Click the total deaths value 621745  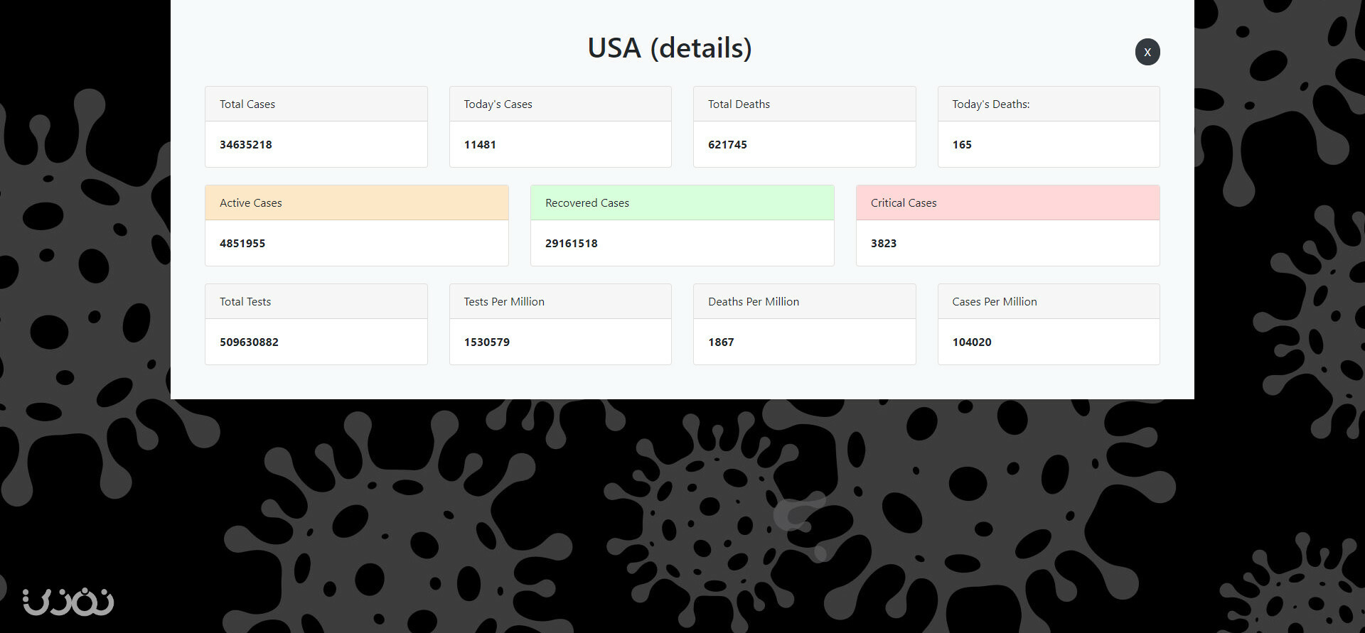[x=727, y=144]
